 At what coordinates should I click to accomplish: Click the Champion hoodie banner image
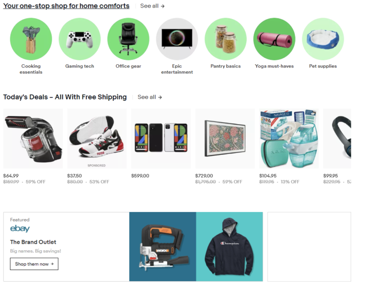[x=230, y=247]
